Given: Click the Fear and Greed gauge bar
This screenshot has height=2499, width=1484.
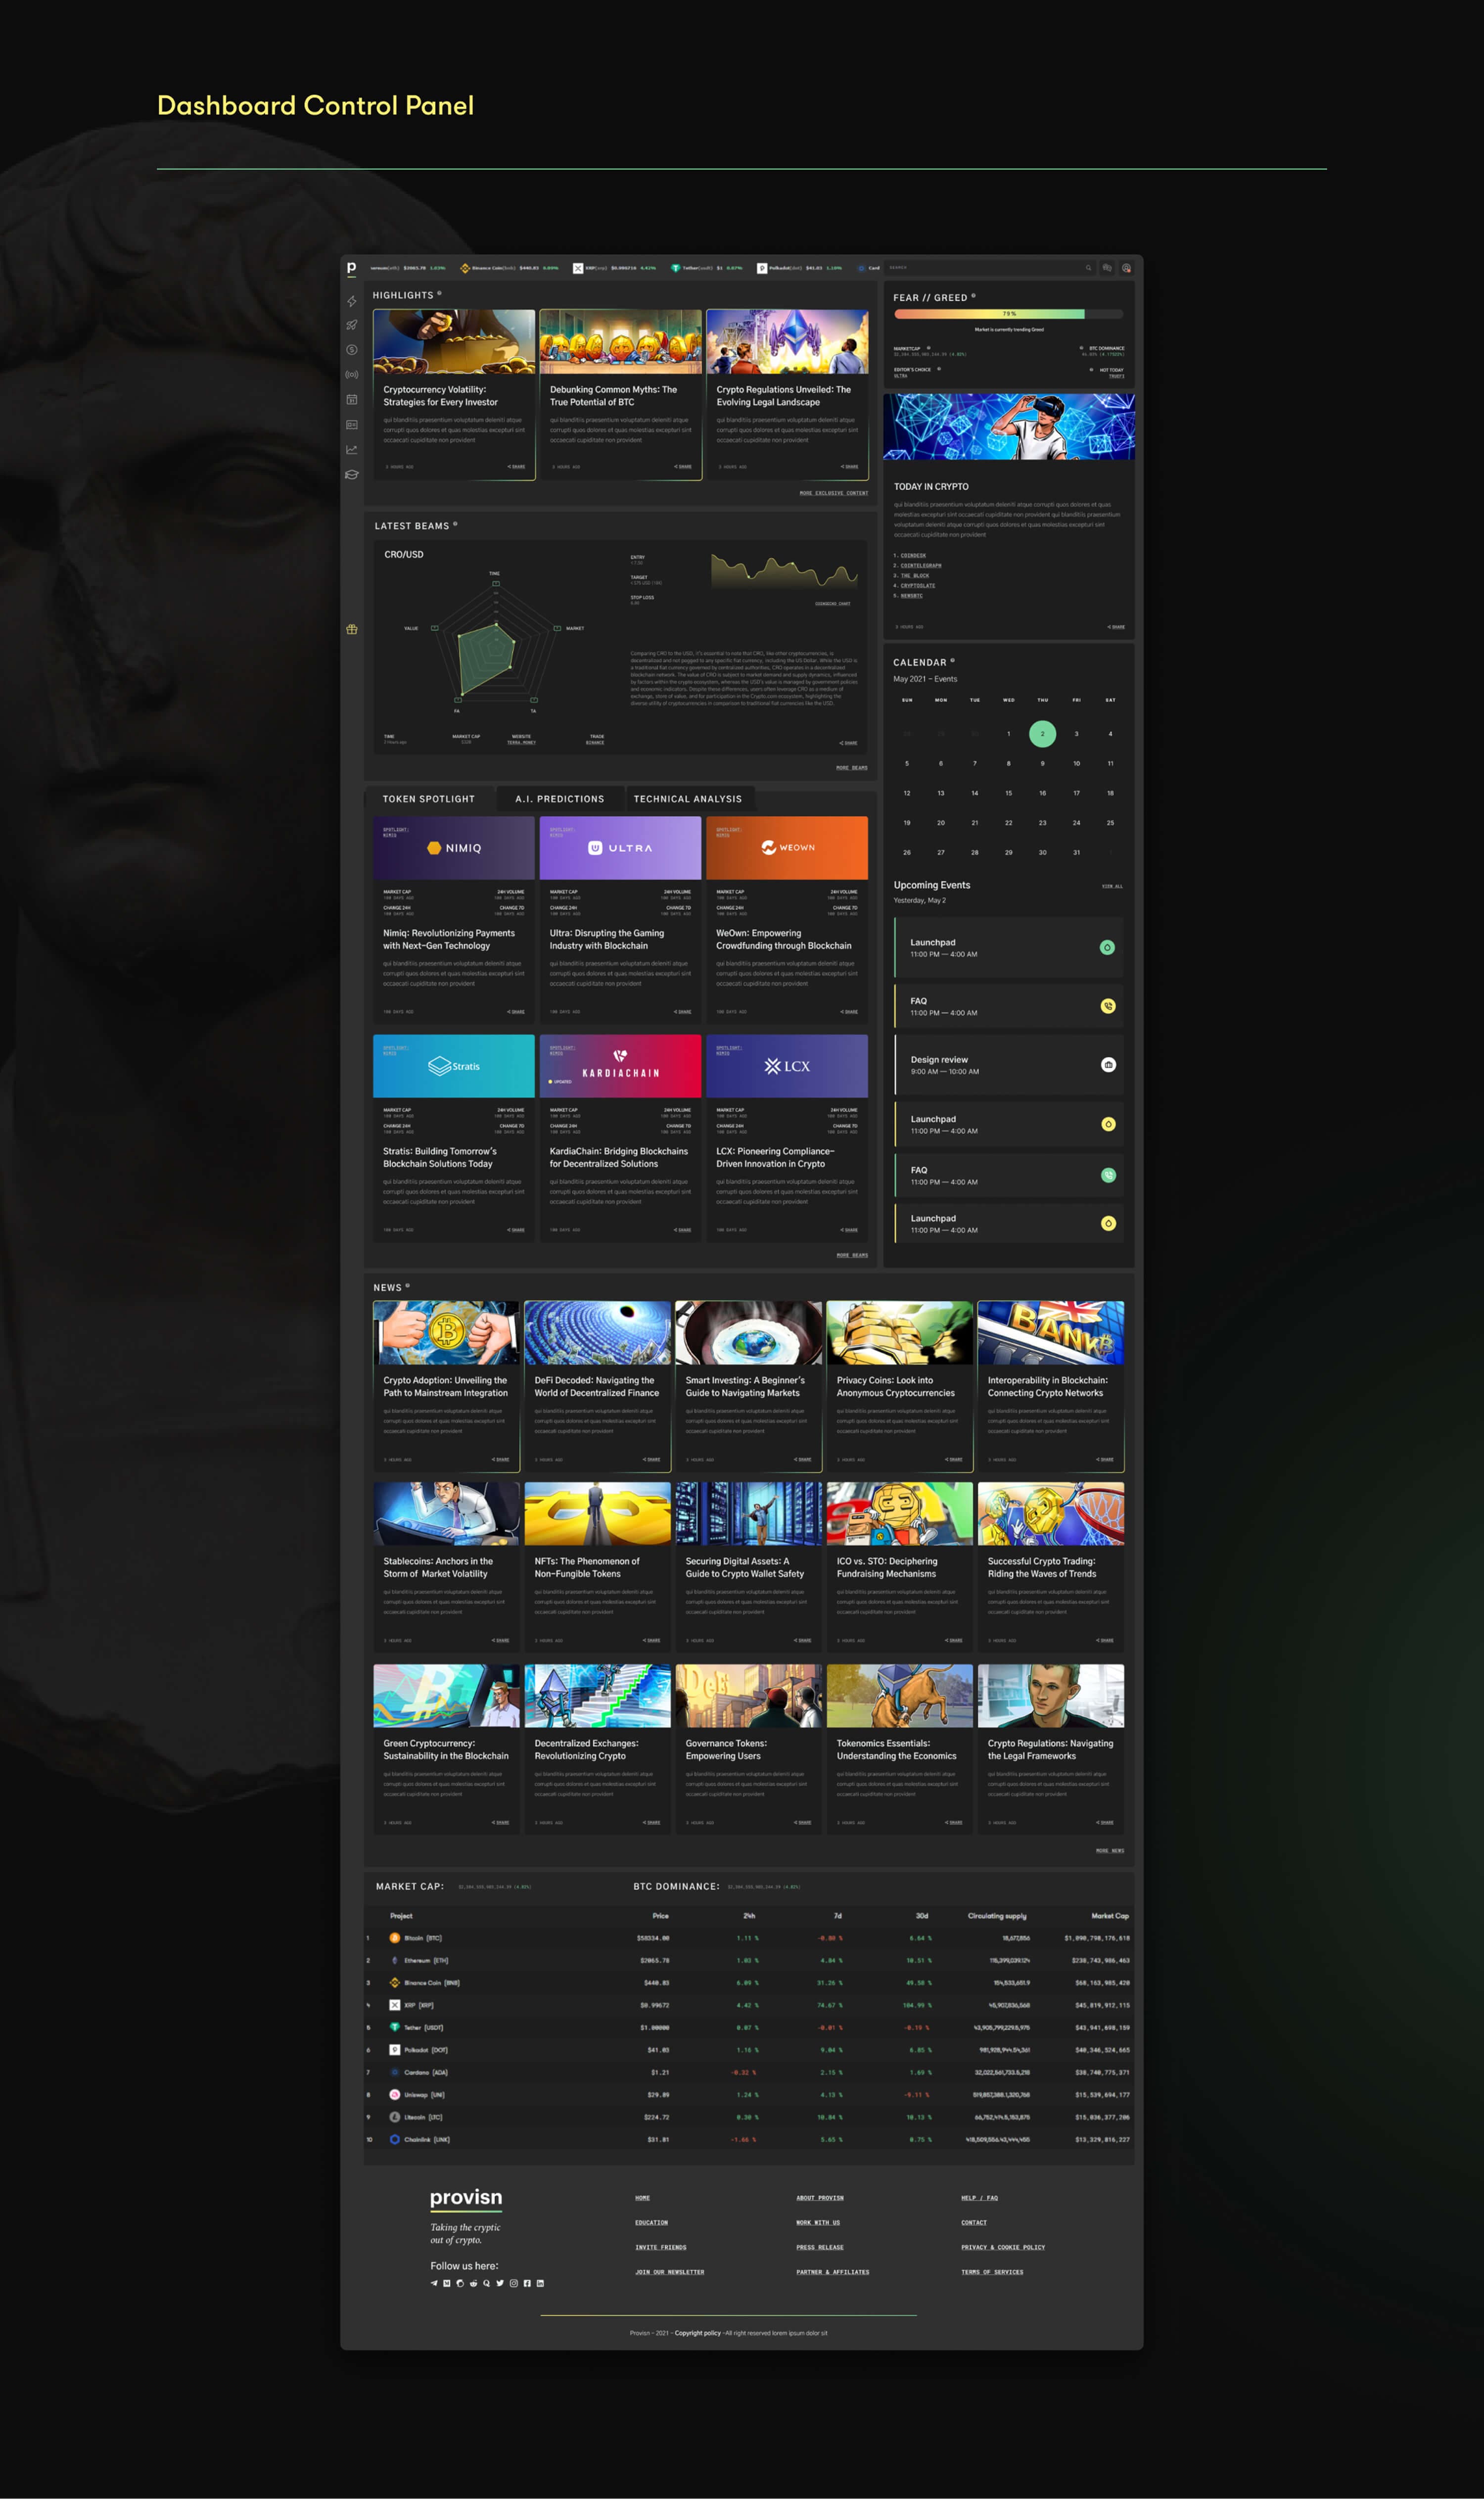Looking at the screenshot, I should [1008, 314].
